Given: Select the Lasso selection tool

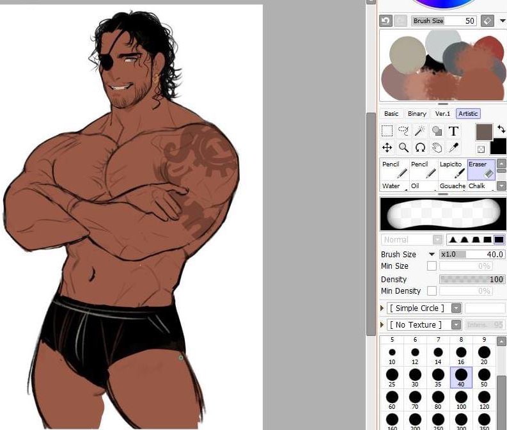Looking at the screenshot, I should [x=403, y=131].
